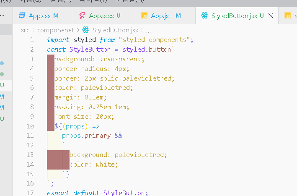Click the React icon in the breadcrumb
297x196 pixels.
pyautogui.click(x=85, y=30)
